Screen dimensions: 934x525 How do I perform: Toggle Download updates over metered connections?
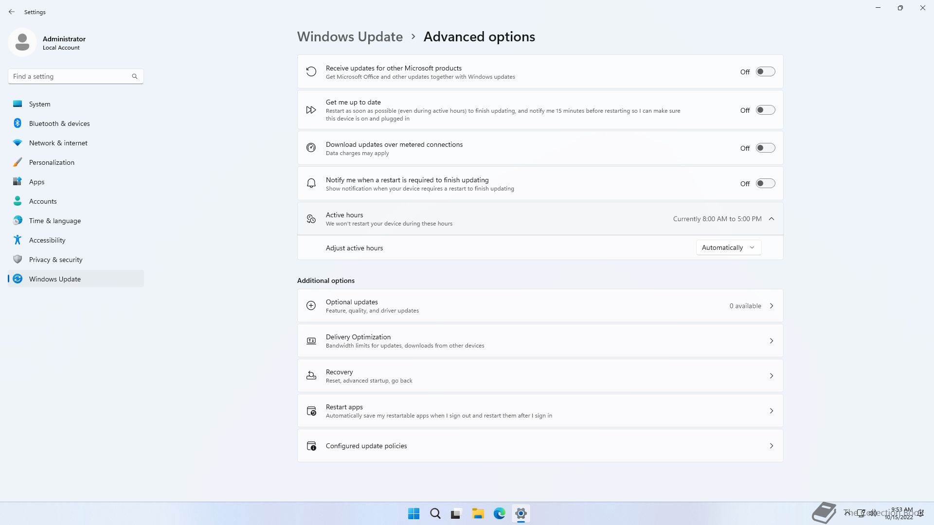(x=765, y=148)
